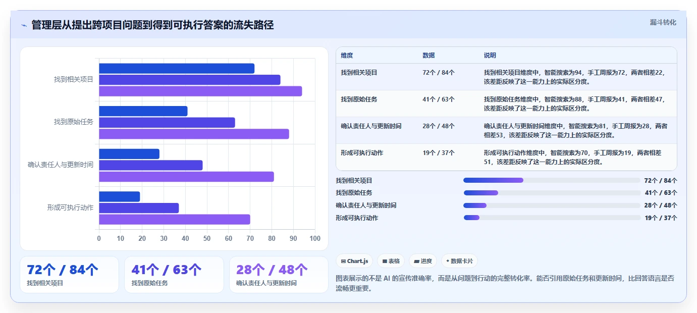The image size is (697, 313).
Task: Click the x-axis tick value 50
Action: click(x=207, y=238)
